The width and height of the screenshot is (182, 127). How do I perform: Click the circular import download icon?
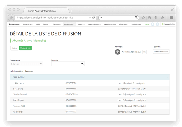point(118,52)
